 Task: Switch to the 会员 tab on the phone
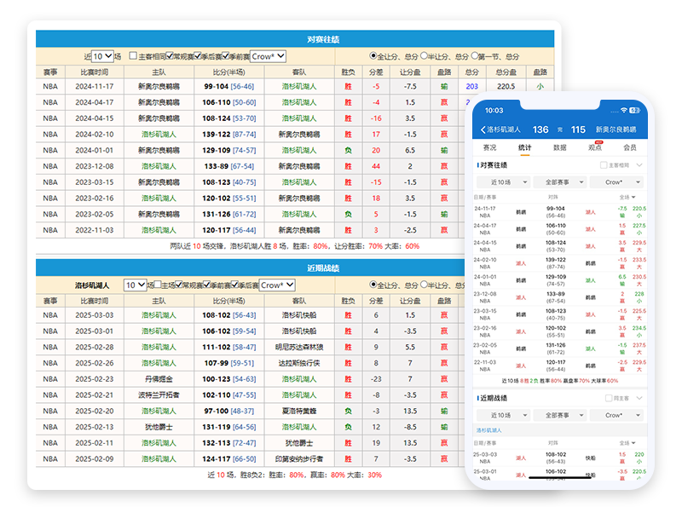point(630,147)
